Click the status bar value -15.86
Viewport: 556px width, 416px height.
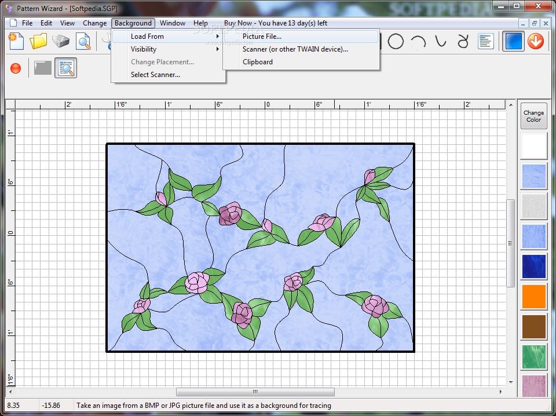[x=51, y=406]
